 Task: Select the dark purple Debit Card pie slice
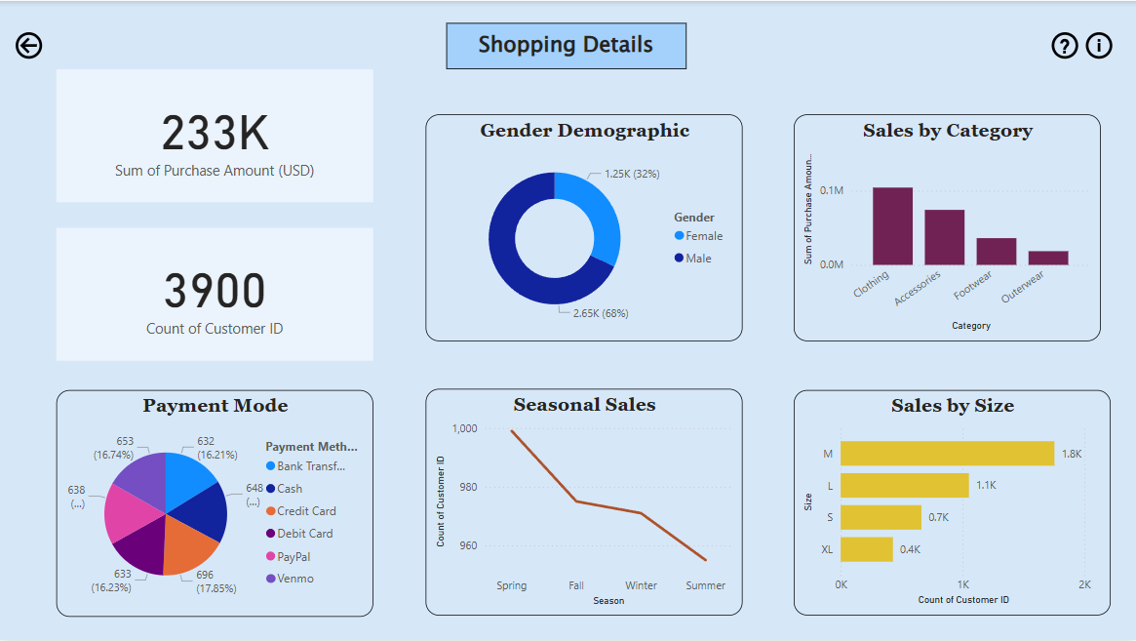coord(143,547)
